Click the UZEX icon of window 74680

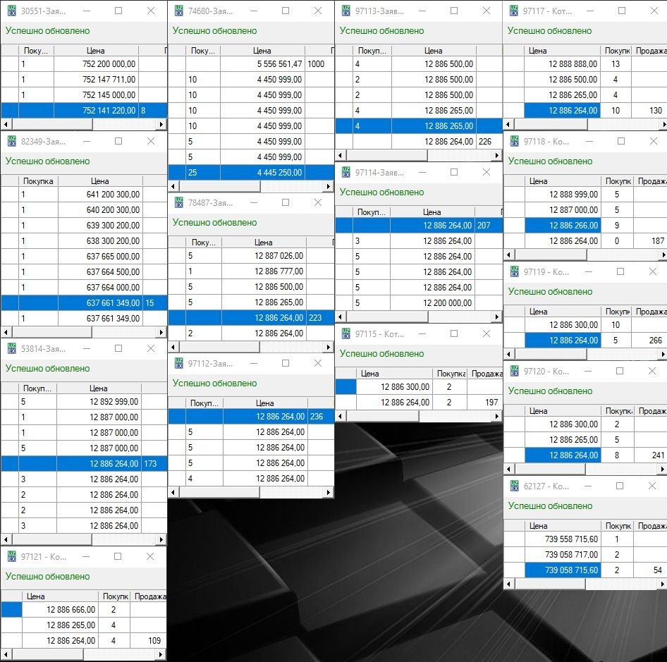[178, 11]
